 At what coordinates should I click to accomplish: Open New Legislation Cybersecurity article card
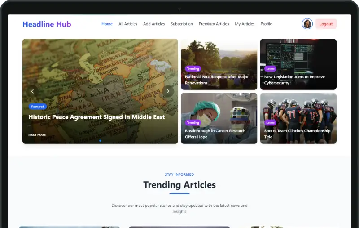click(x=298, y=64)
